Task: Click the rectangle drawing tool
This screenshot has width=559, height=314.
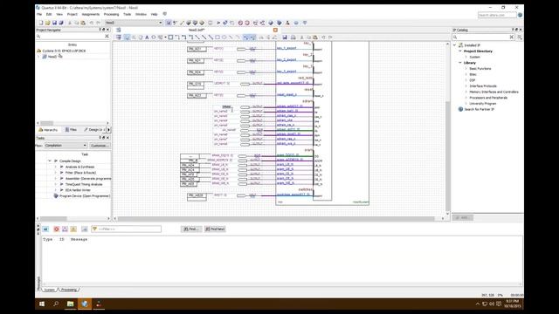Action: (x=217, y=38)
